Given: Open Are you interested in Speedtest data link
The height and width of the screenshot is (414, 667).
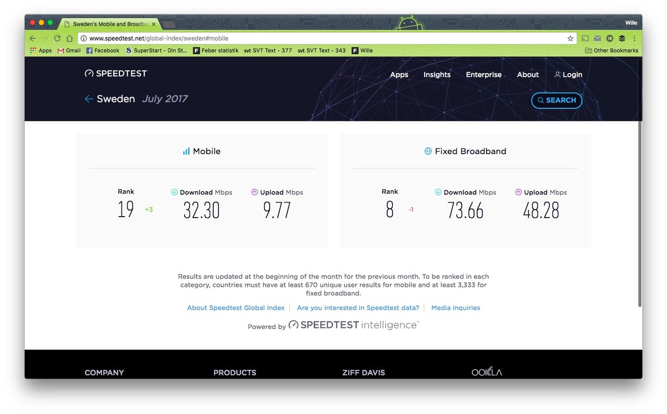Looking at the screenshot, I should (358, 308).
